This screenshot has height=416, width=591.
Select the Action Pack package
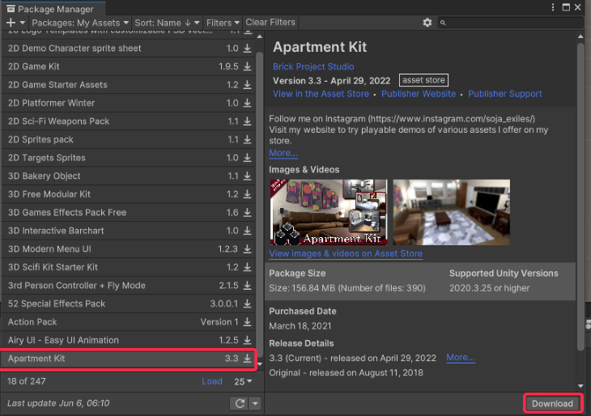pos(128,322)
